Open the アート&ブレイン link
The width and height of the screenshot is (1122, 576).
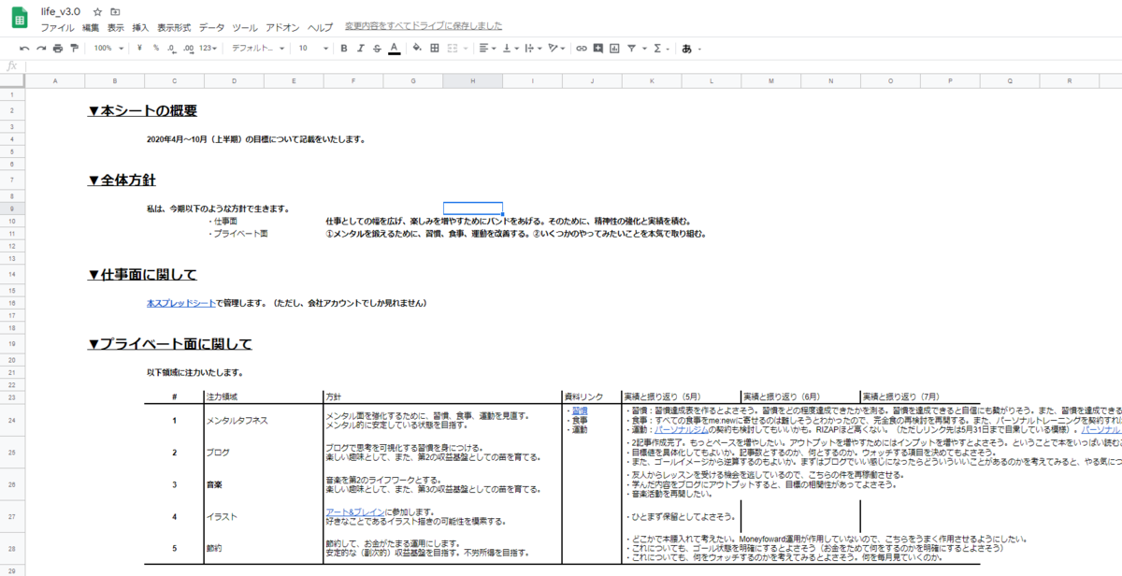pyautogui.click(x=354, y=511)
